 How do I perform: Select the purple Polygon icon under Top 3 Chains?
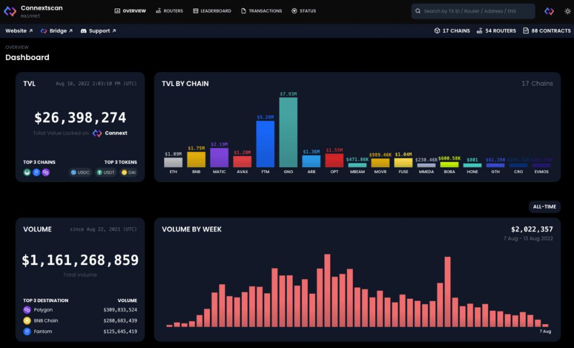coord(45,172)
